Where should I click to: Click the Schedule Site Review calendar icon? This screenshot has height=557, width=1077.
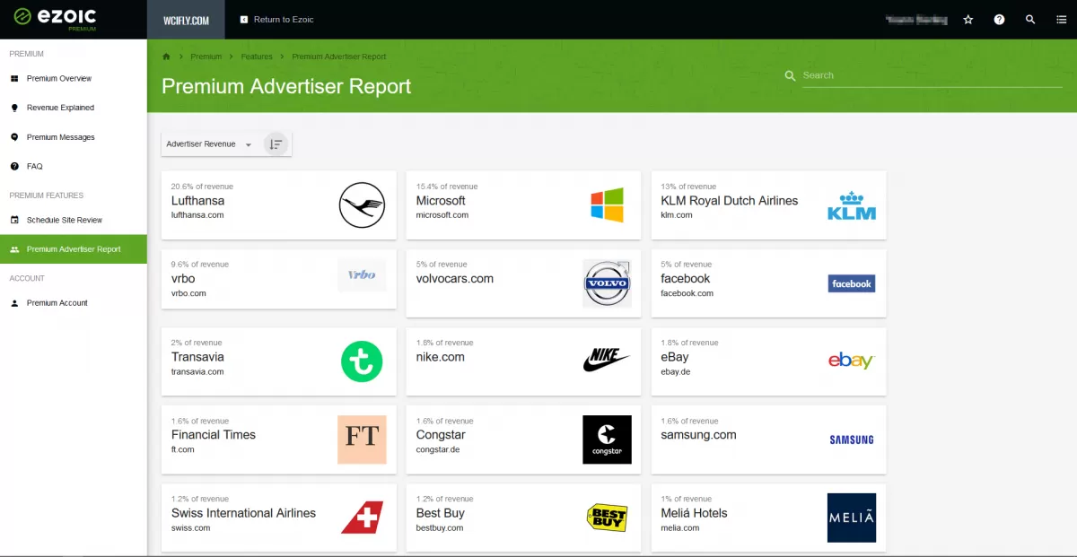pyautogui.click(x=14, y=220)
